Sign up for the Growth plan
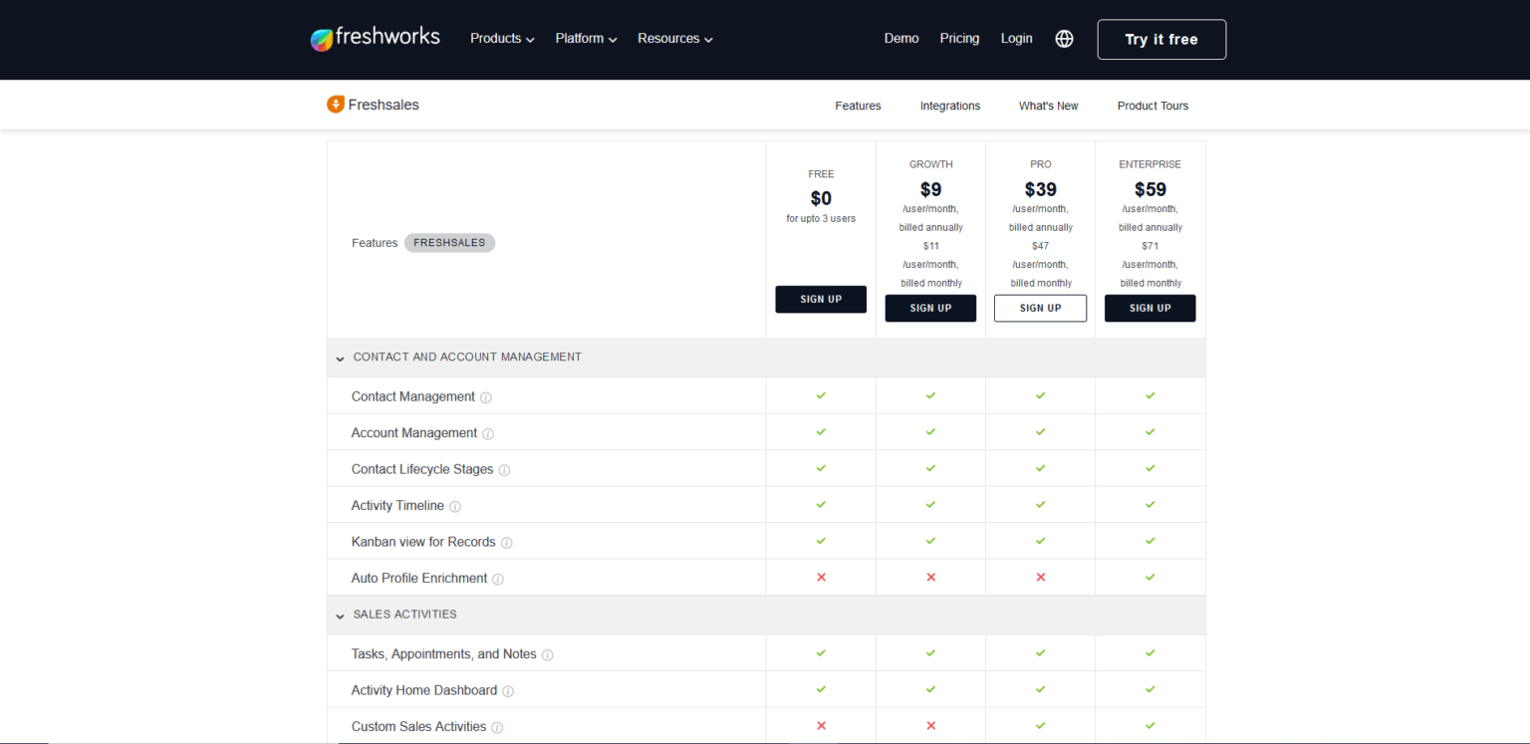Viewport: 1530px width, 744px height. [930, 308]
